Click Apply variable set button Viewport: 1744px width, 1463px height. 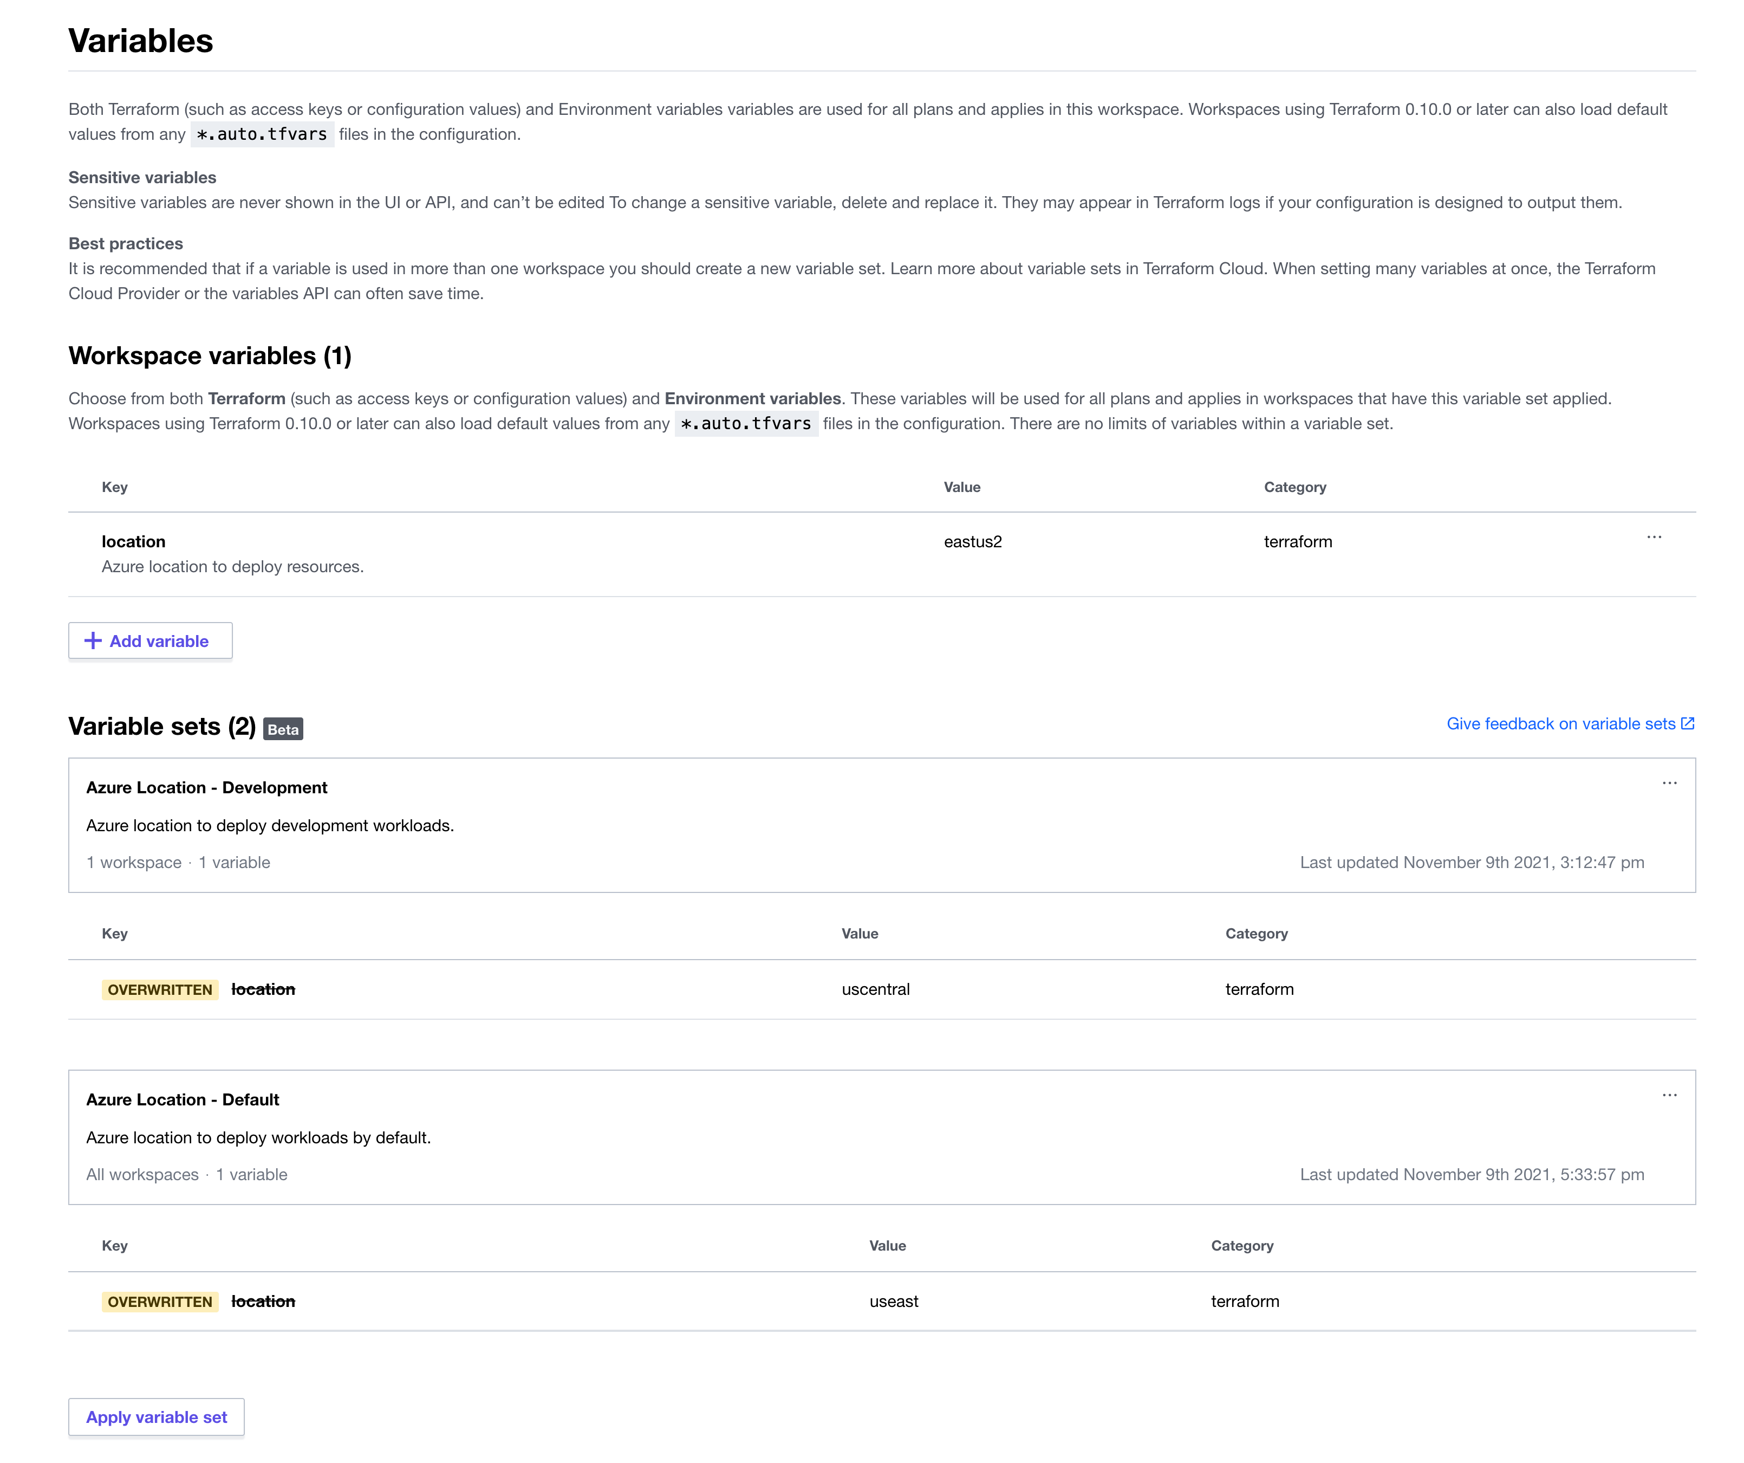tap(156, 1417)
